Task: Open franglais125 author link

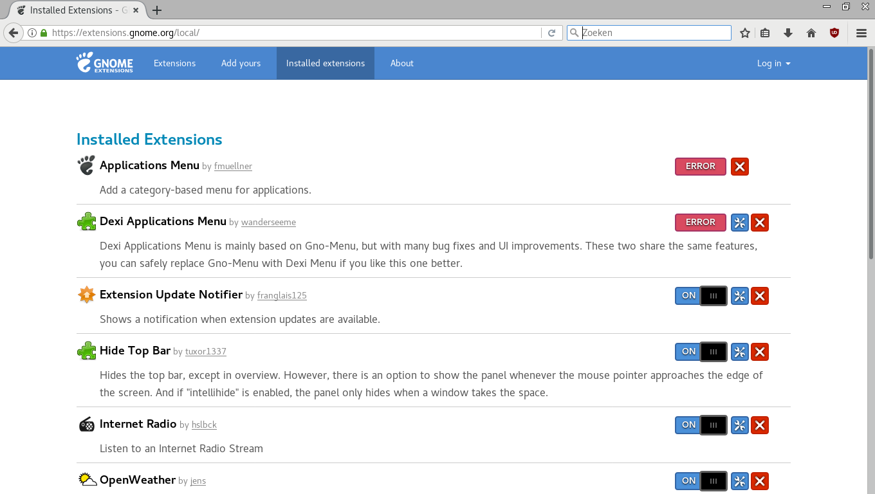Action: (x=282, y=296)
